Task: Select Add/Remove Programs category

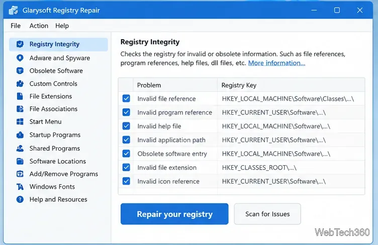Action: tap(64, 174)
